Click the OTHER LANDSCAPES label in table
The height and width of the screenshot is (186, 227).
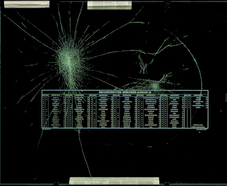coord(198,127)
